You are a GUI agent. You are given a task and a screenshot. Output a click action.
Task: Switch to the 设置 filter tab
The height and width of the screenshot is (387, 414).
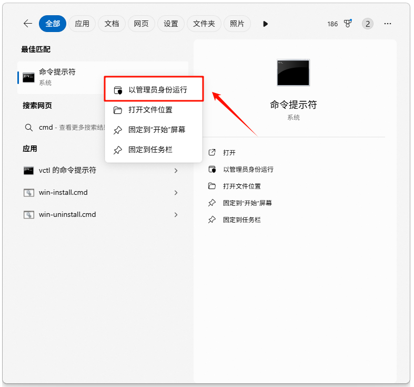coord(170,24)
